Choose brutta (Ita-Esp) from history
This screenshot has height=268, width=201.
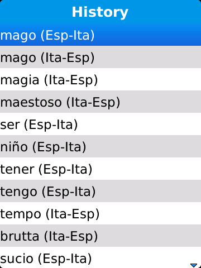click(100, 236)
